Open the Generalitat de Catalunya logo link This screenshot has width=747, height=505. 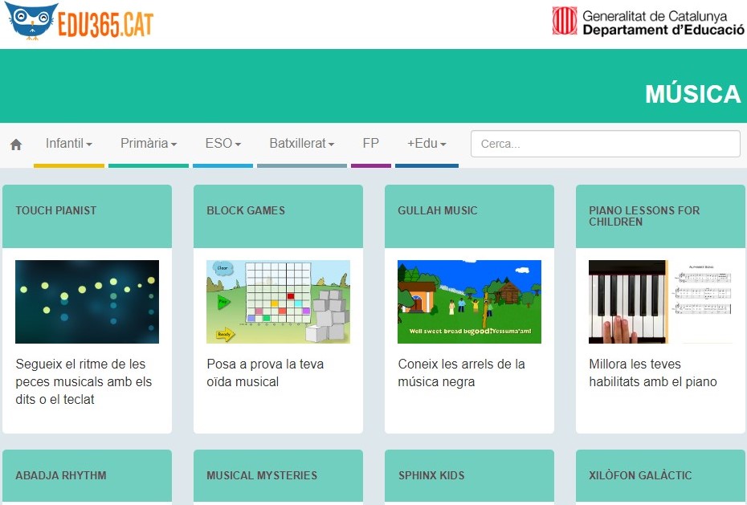(x=647, y=22)
